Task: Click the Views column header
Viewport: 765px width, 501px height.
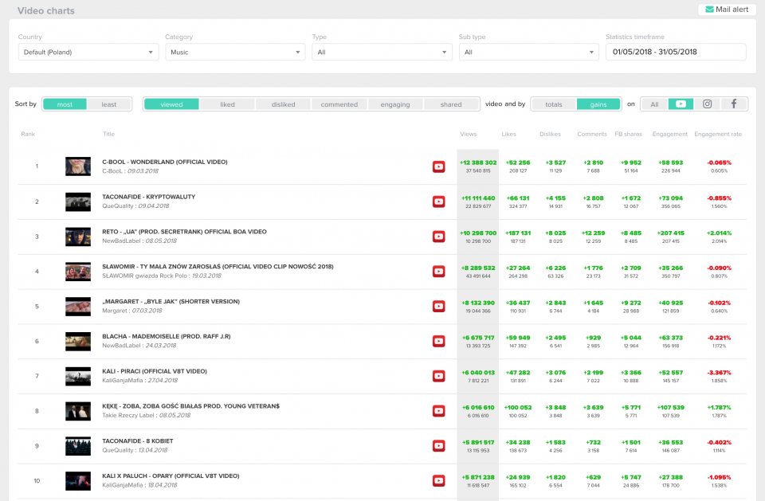Action: pos(469,134)
